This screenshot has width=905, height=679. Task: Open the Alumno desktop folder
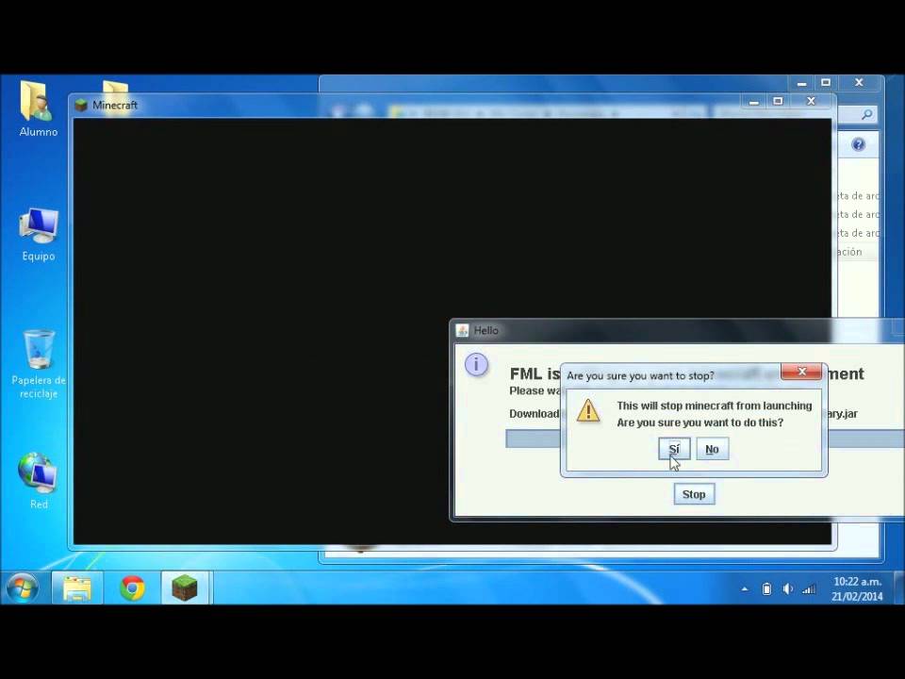(38, 108)
